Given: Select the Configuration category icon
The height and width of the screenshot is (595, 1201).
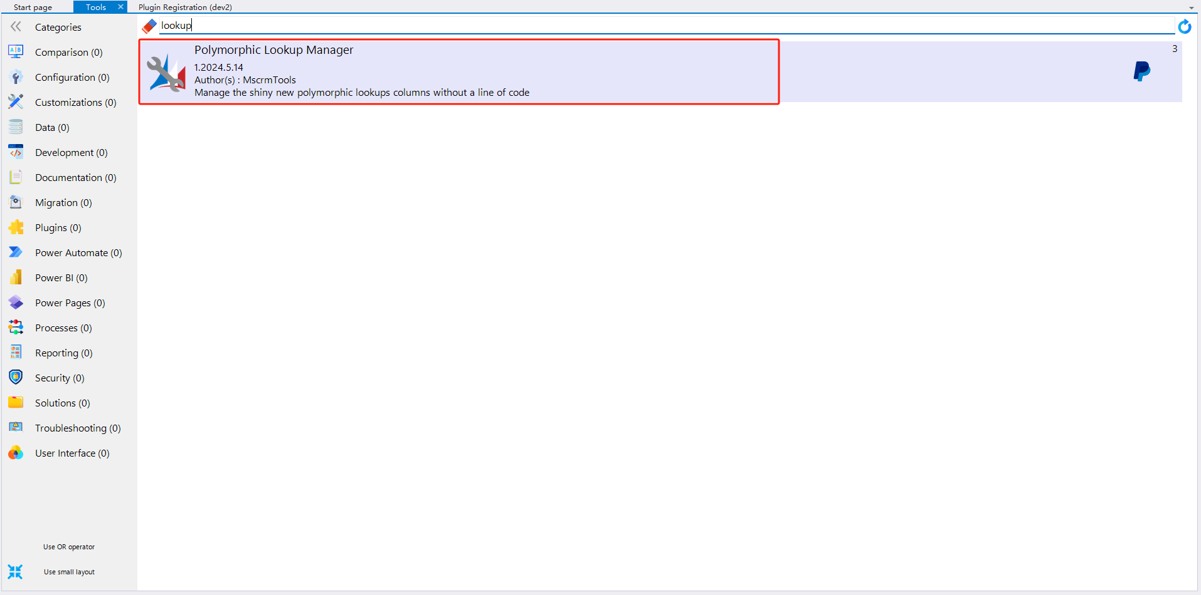Looking at the screenshot, I should (x=16, y=77).
